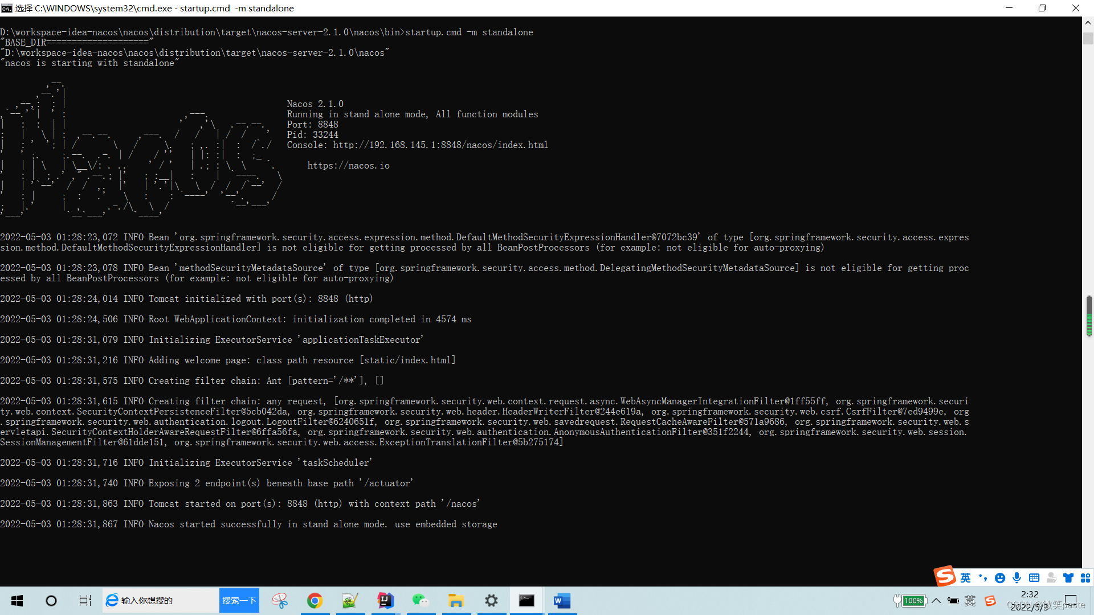The width and height of the screenshot is (1094, 615).
Task: Click the 'Root WebApplicationContext' log line
Action: click(236, 319)
